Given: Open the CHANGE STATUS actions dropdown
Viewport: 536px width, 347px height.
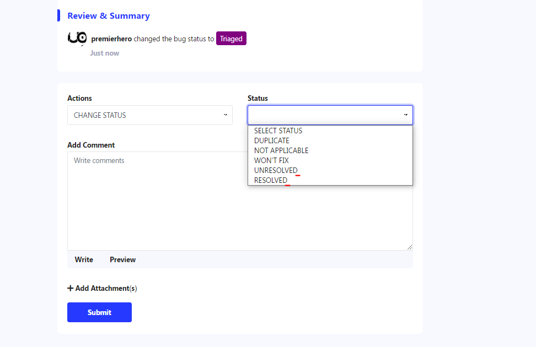Looking at the screenshot, I should [x=149, y=115].
